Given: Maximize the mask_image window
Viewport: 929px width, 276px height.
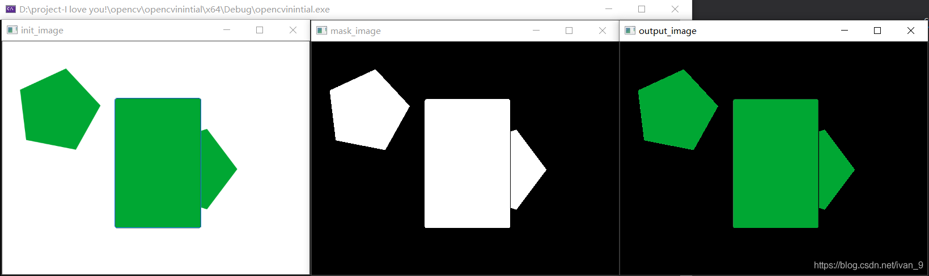Looking at the screenshot, I should click(x=569, y=31).
